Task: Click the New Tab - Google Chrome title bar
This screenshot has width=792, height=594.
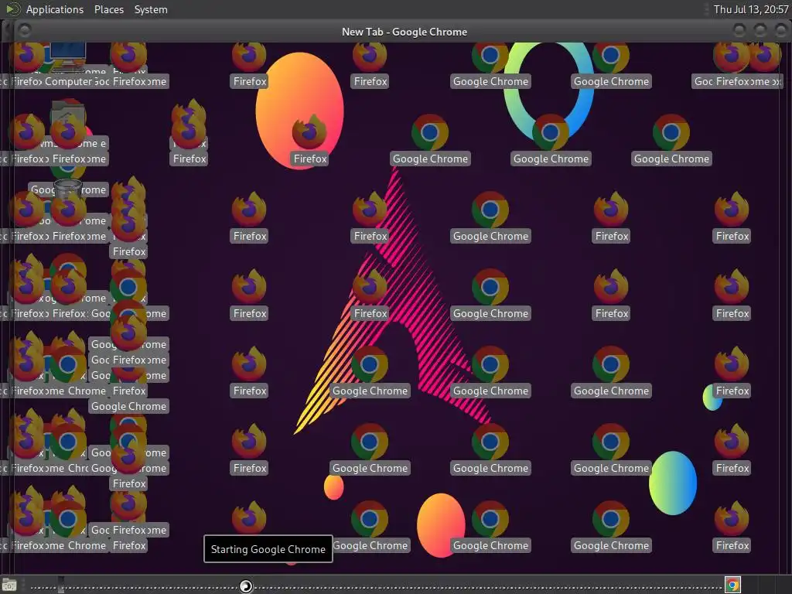Action: tap(404, 31)
